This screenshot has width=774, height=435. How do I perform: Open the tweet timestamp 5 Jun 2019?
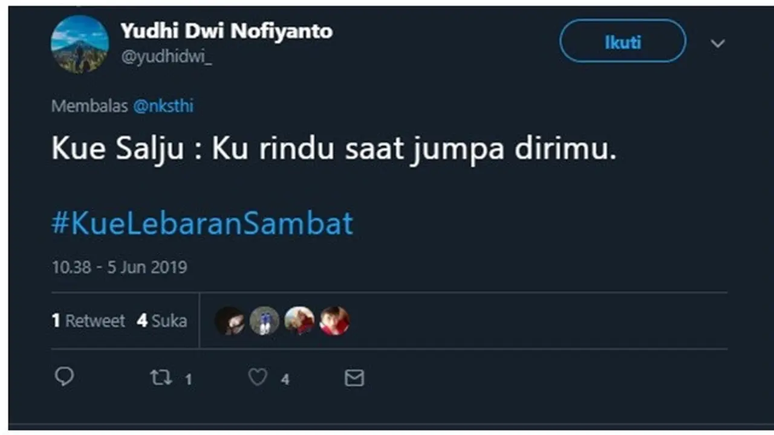click(119, 266)
